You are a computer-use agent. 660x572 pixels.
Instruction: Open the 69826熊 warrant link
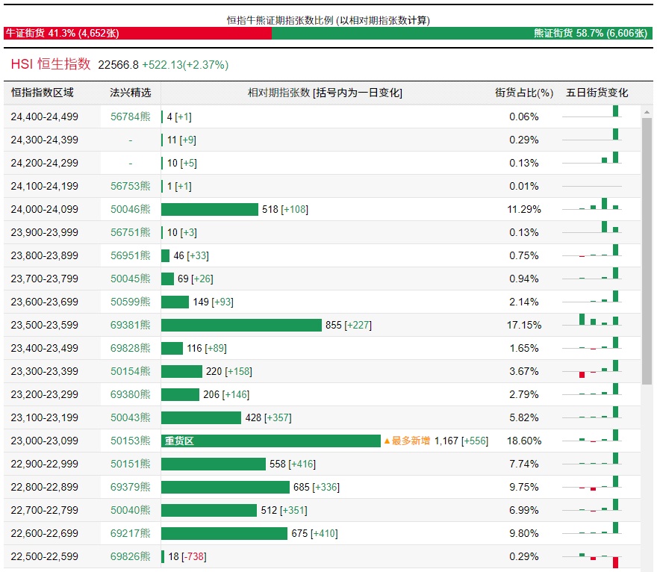[130, 556]
